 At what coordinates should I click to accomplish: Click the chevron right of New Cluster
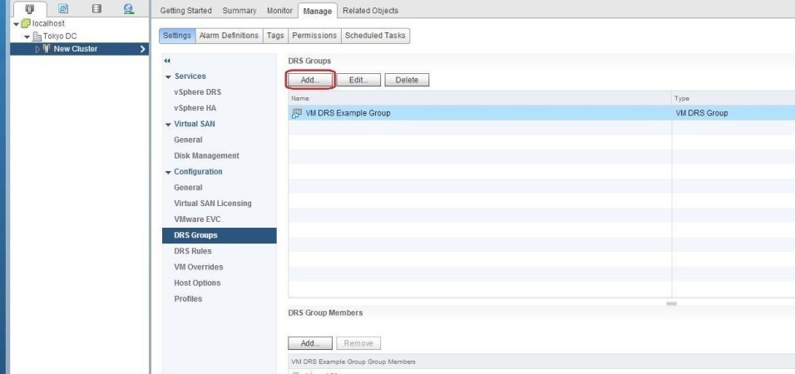point(142,49)
